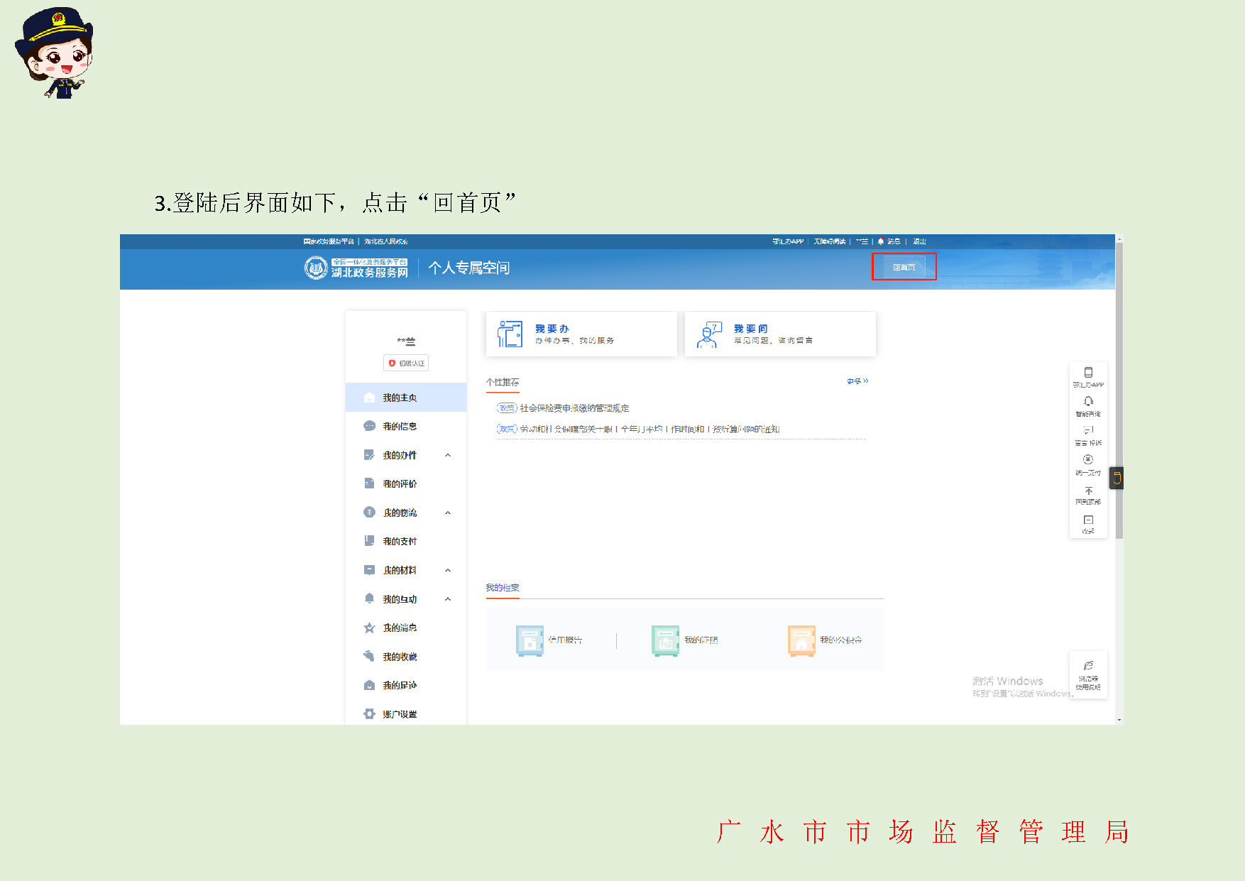Click the 回首页 button in the header
Screen dimensions: 1245x881
(904, 267)
